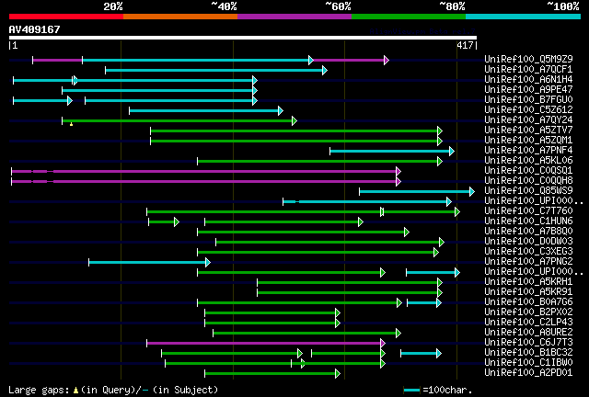Select hit label UniRef100_C1HUN6
Image resolution: width=589 pixels, height=397 pixels.
pyautogui.click(x=528, y=221)
